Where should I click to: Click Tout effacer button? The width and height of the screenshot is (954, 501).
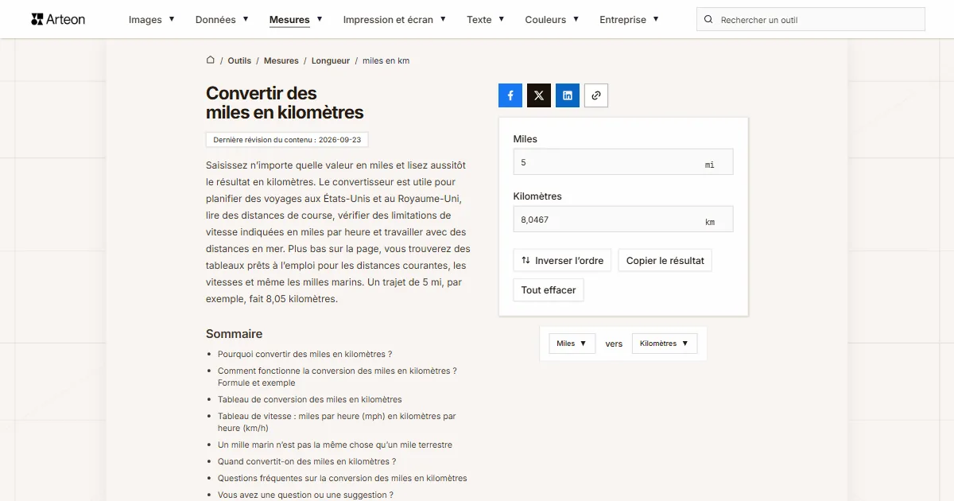click(x=549, y=290)
